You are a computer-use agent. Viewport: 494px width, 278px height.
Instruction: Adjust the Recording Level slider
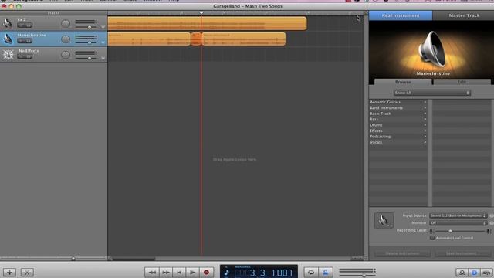451,231
